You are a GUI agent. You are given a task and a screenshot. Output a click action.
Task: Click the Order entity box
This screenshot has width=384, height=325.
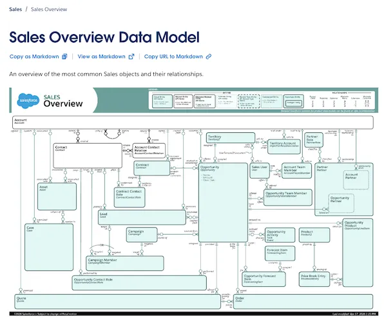(303, 302)
